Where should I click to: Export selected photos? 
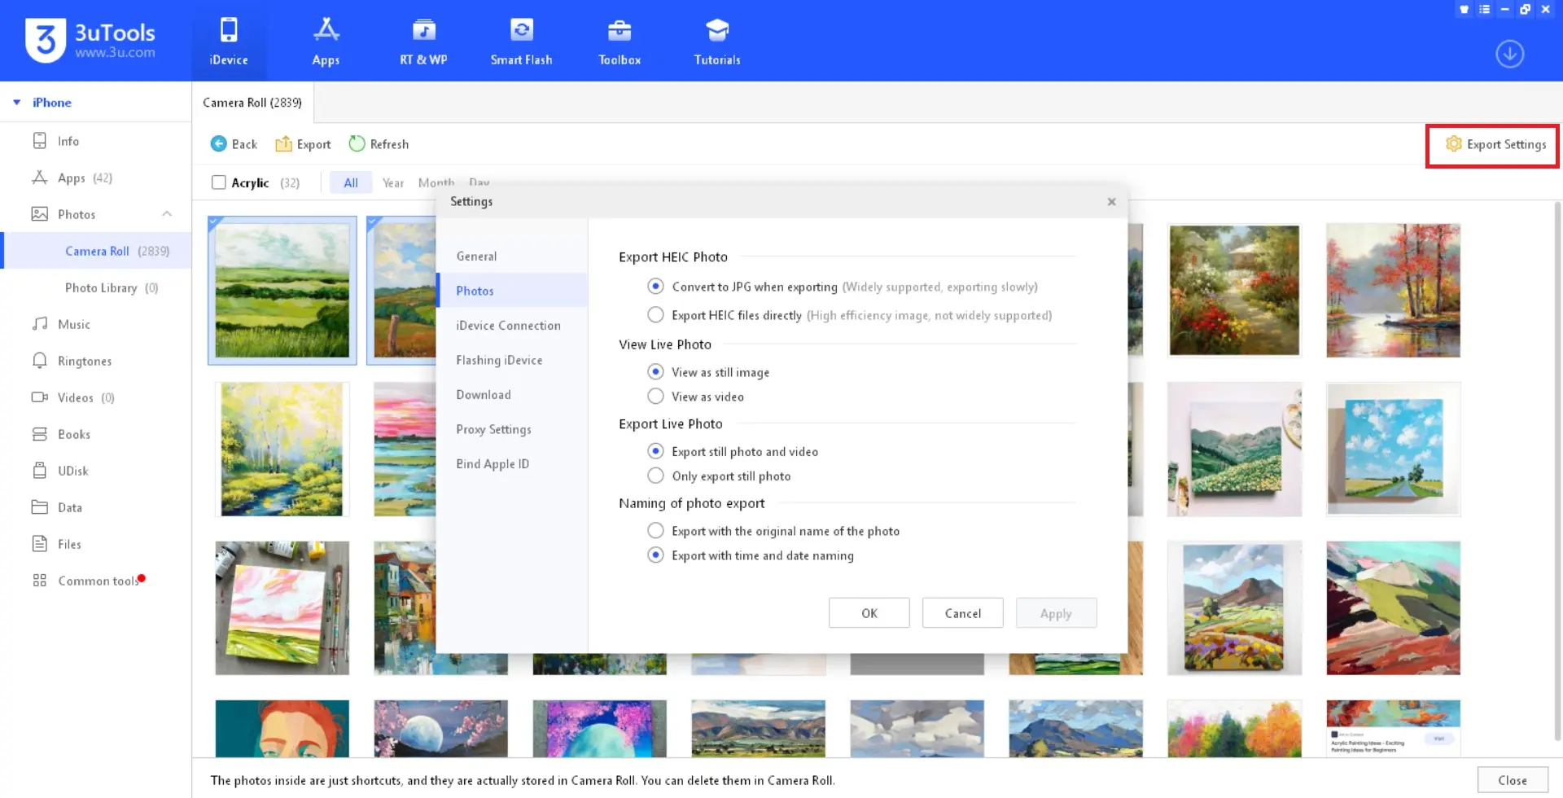[303, 144]
